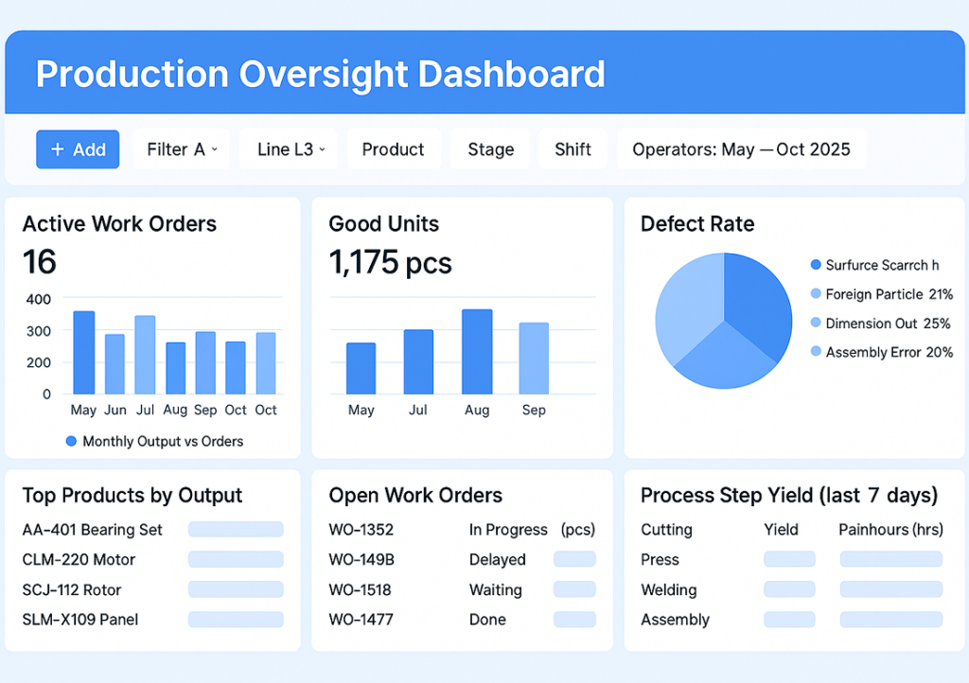Open the Filter A dropdown
The height and width of the screenshot is (683, 969).
coord(182,149)
